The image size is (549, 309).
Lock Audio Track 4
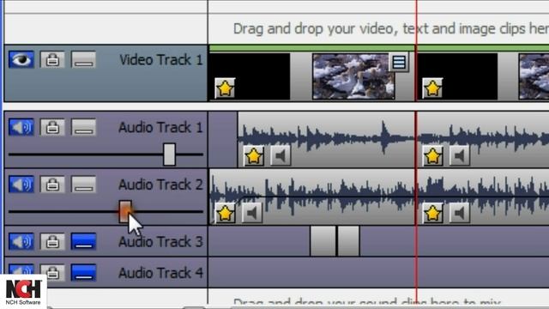point(52,272)
